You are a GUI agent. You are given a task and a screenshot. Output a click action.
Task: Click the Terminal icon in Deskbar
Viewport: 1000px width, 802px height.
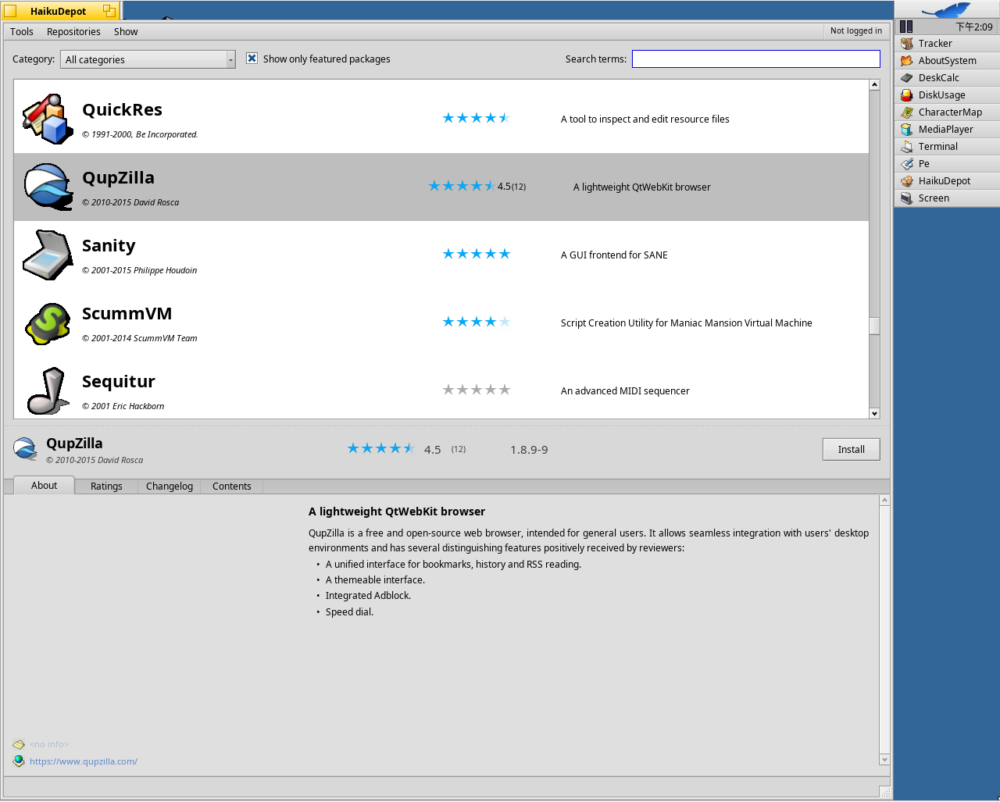(906, 147)
